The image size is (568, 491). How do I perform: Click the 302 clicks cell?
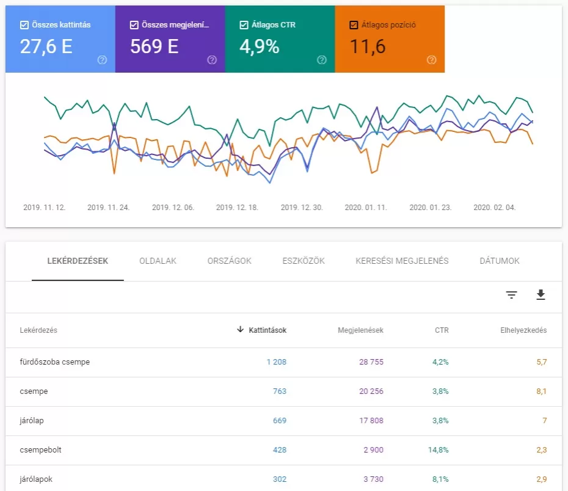coord(279,479)
